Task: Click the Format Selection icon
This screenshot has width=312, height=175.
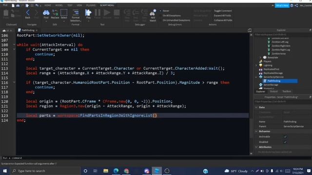Action: click(x=76, y=13)
